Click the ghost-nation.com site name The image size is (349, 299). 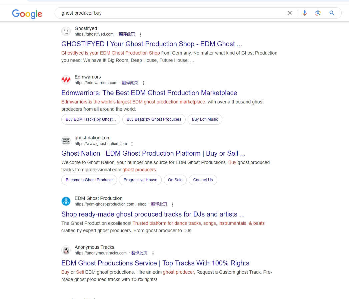point(93,138)
